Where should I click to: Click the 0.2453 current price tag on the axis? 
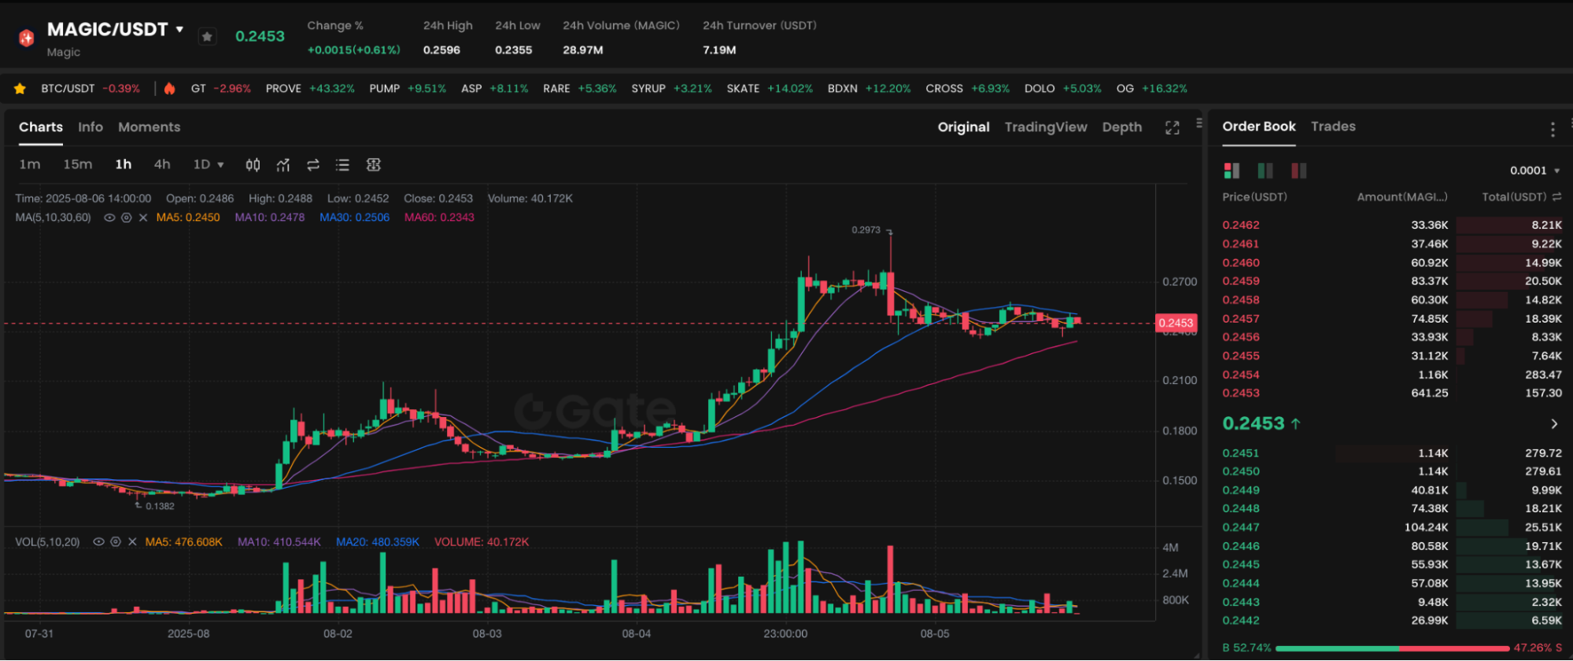point(1176,323)
